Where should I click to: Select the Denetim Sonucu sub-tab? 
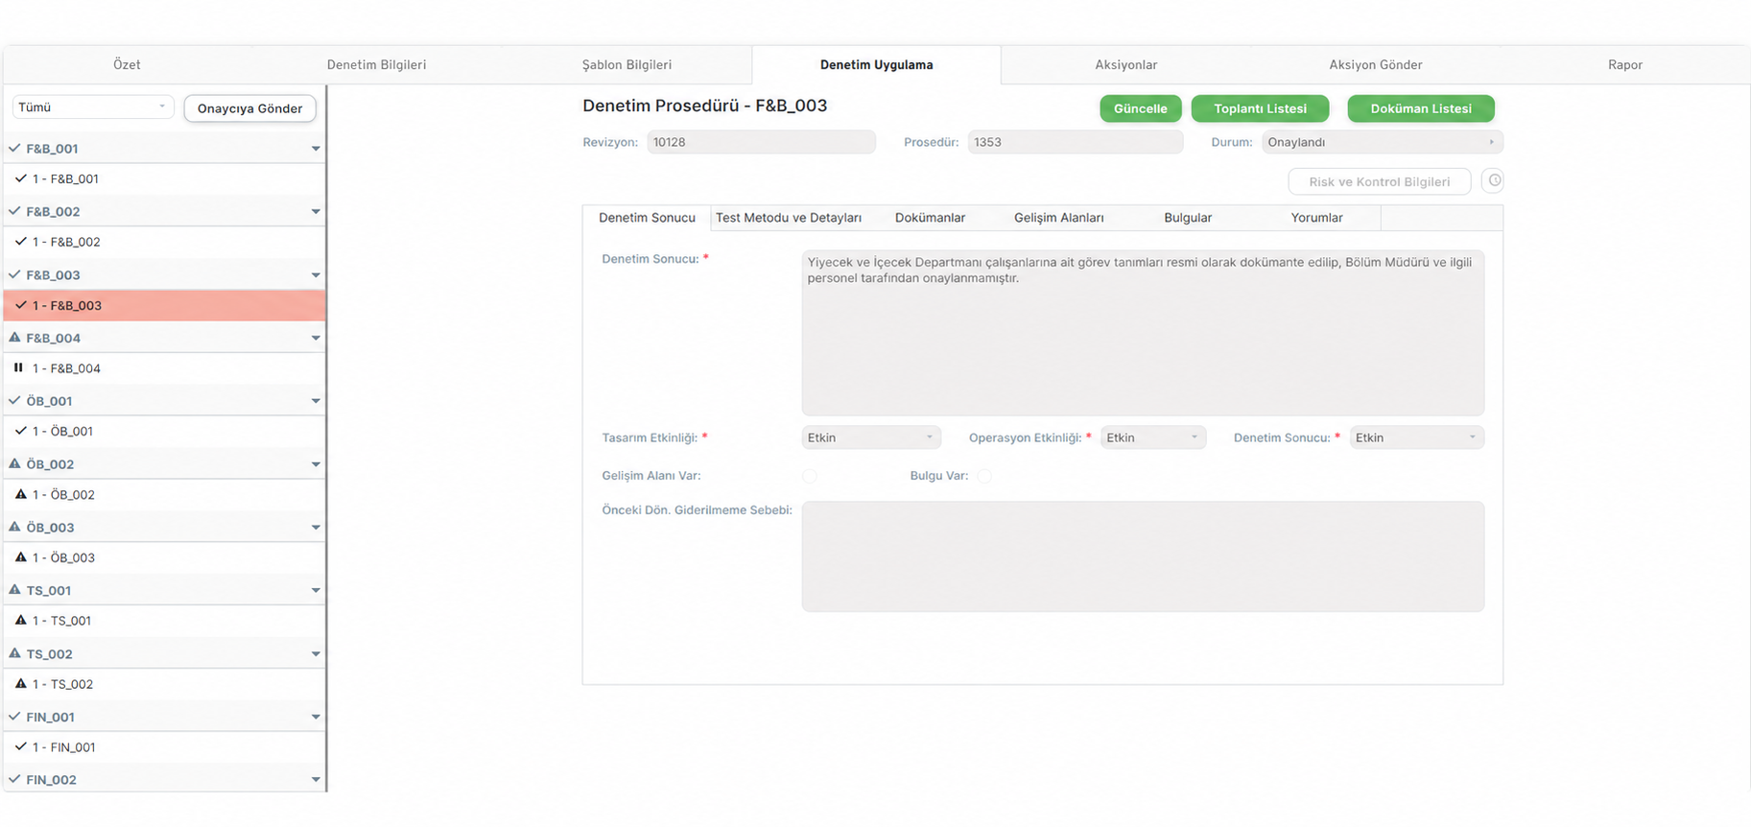coord(647,218)
